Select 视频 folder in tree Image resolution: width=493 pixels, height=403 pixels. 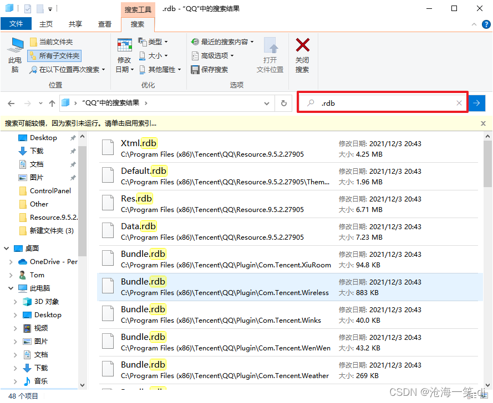coord(41,328)
